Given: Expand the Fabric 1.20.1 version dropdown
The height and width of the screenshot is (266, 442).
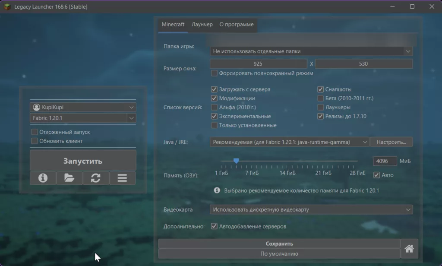Looking at the screenshot, I should pyautogui.click(x=132, y=118).
